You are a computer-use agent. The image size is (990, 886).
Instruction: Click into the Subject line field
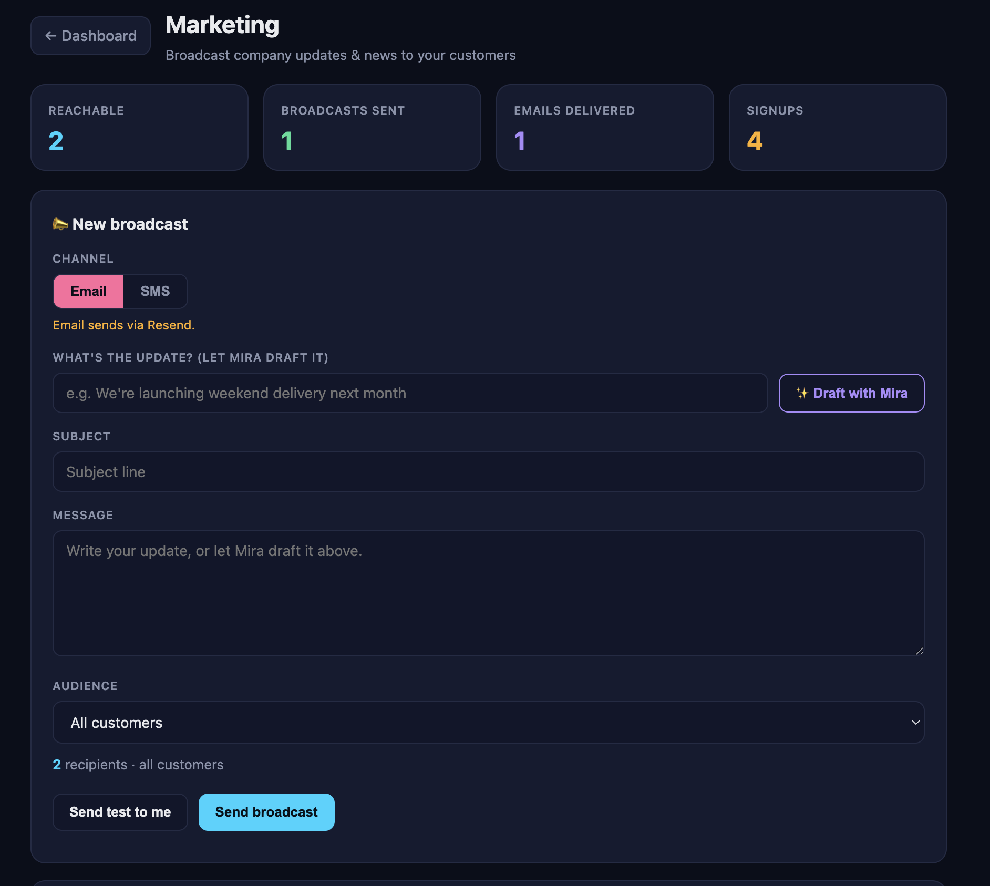pos(488,472)
